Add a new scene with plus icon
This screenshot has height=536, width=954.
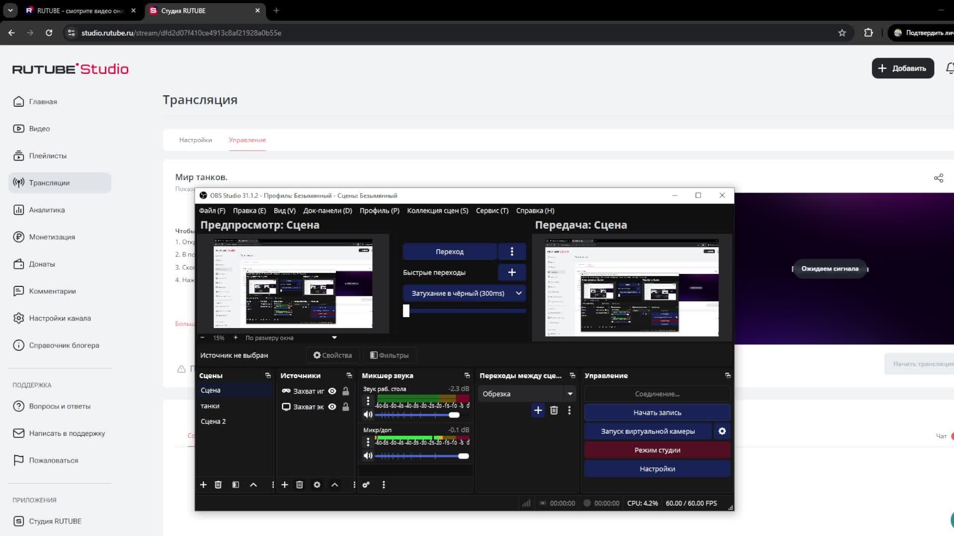point(203,485)
